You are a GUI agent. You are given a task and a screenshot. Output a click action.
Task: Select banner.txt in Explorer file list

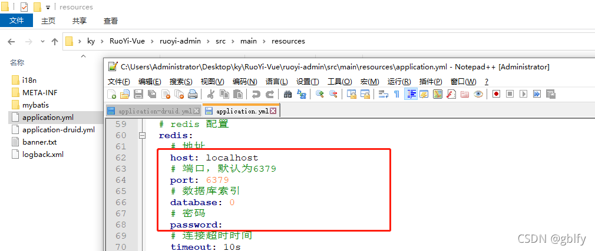click(39, 142)
